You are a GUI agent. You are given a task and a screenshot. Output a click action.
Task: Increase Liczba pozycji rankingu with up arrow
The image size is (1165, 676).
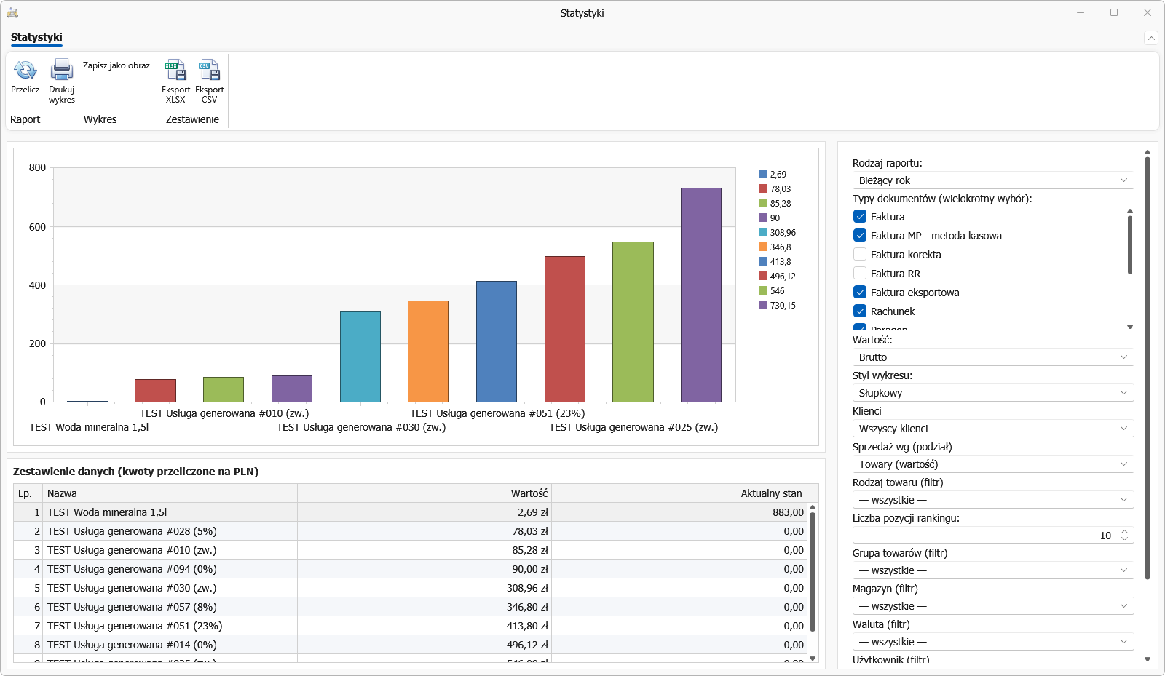tap(1124, 532)
